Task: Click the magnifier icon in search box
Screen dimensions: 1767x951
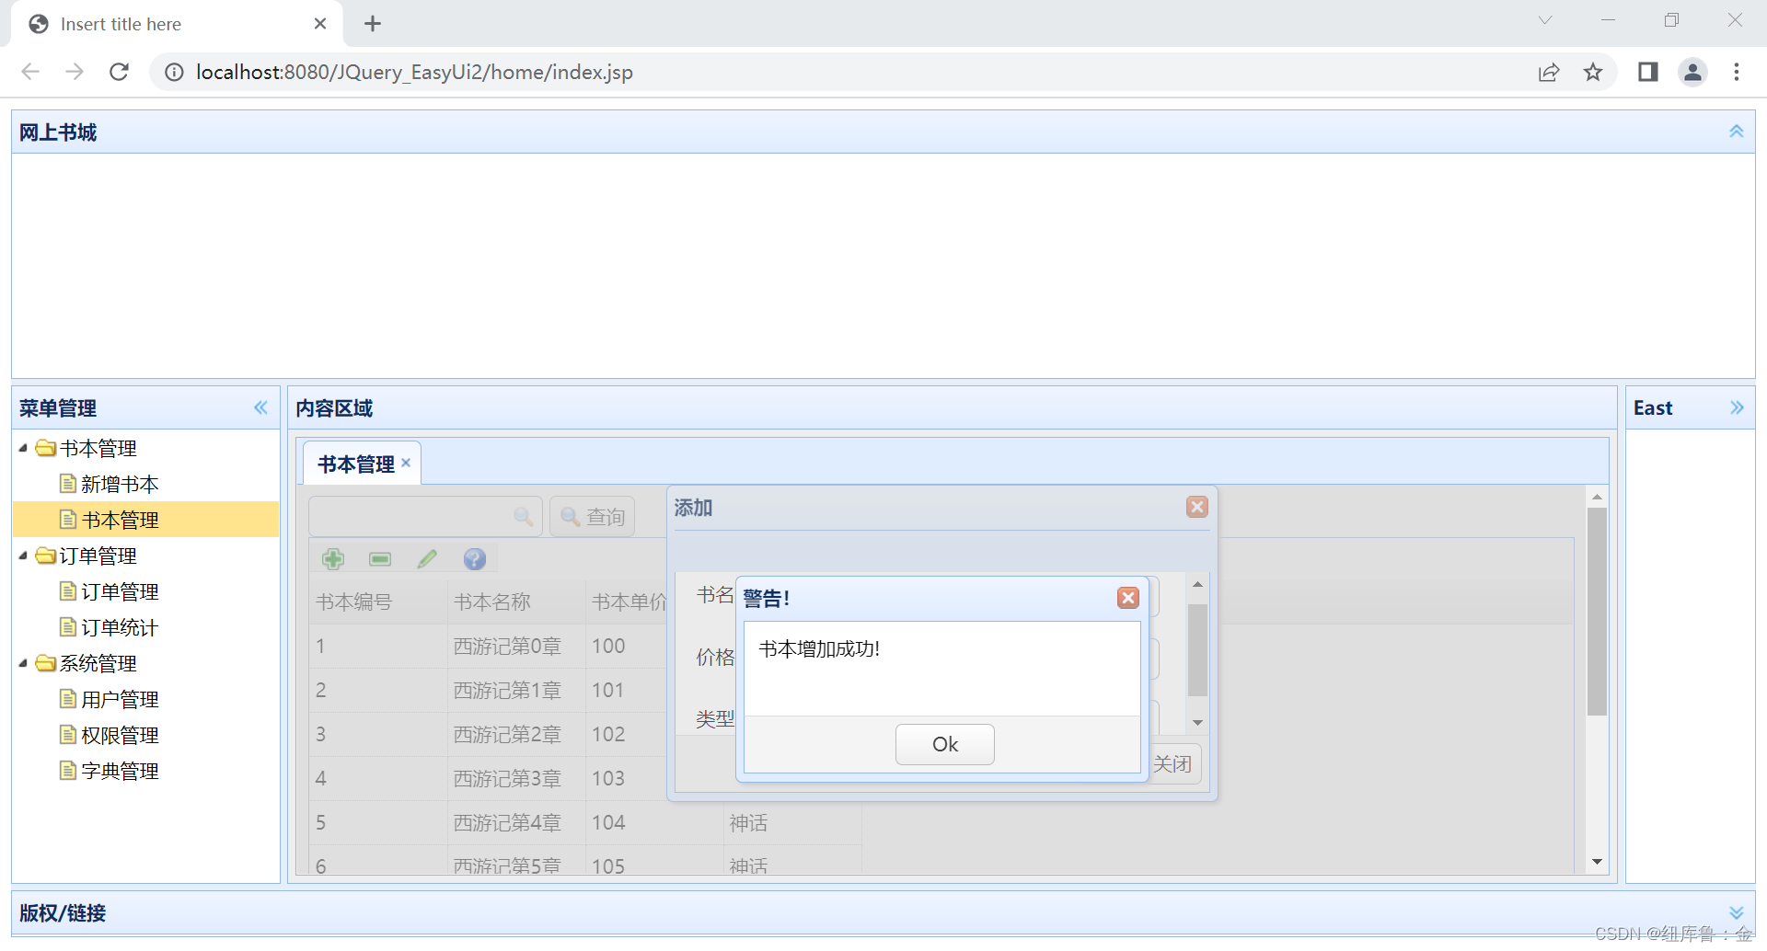Action: (524, 517)
